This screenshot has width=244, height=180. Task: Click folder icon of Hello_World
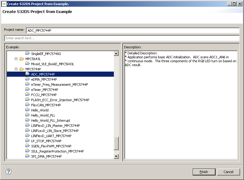coord(27,110)
